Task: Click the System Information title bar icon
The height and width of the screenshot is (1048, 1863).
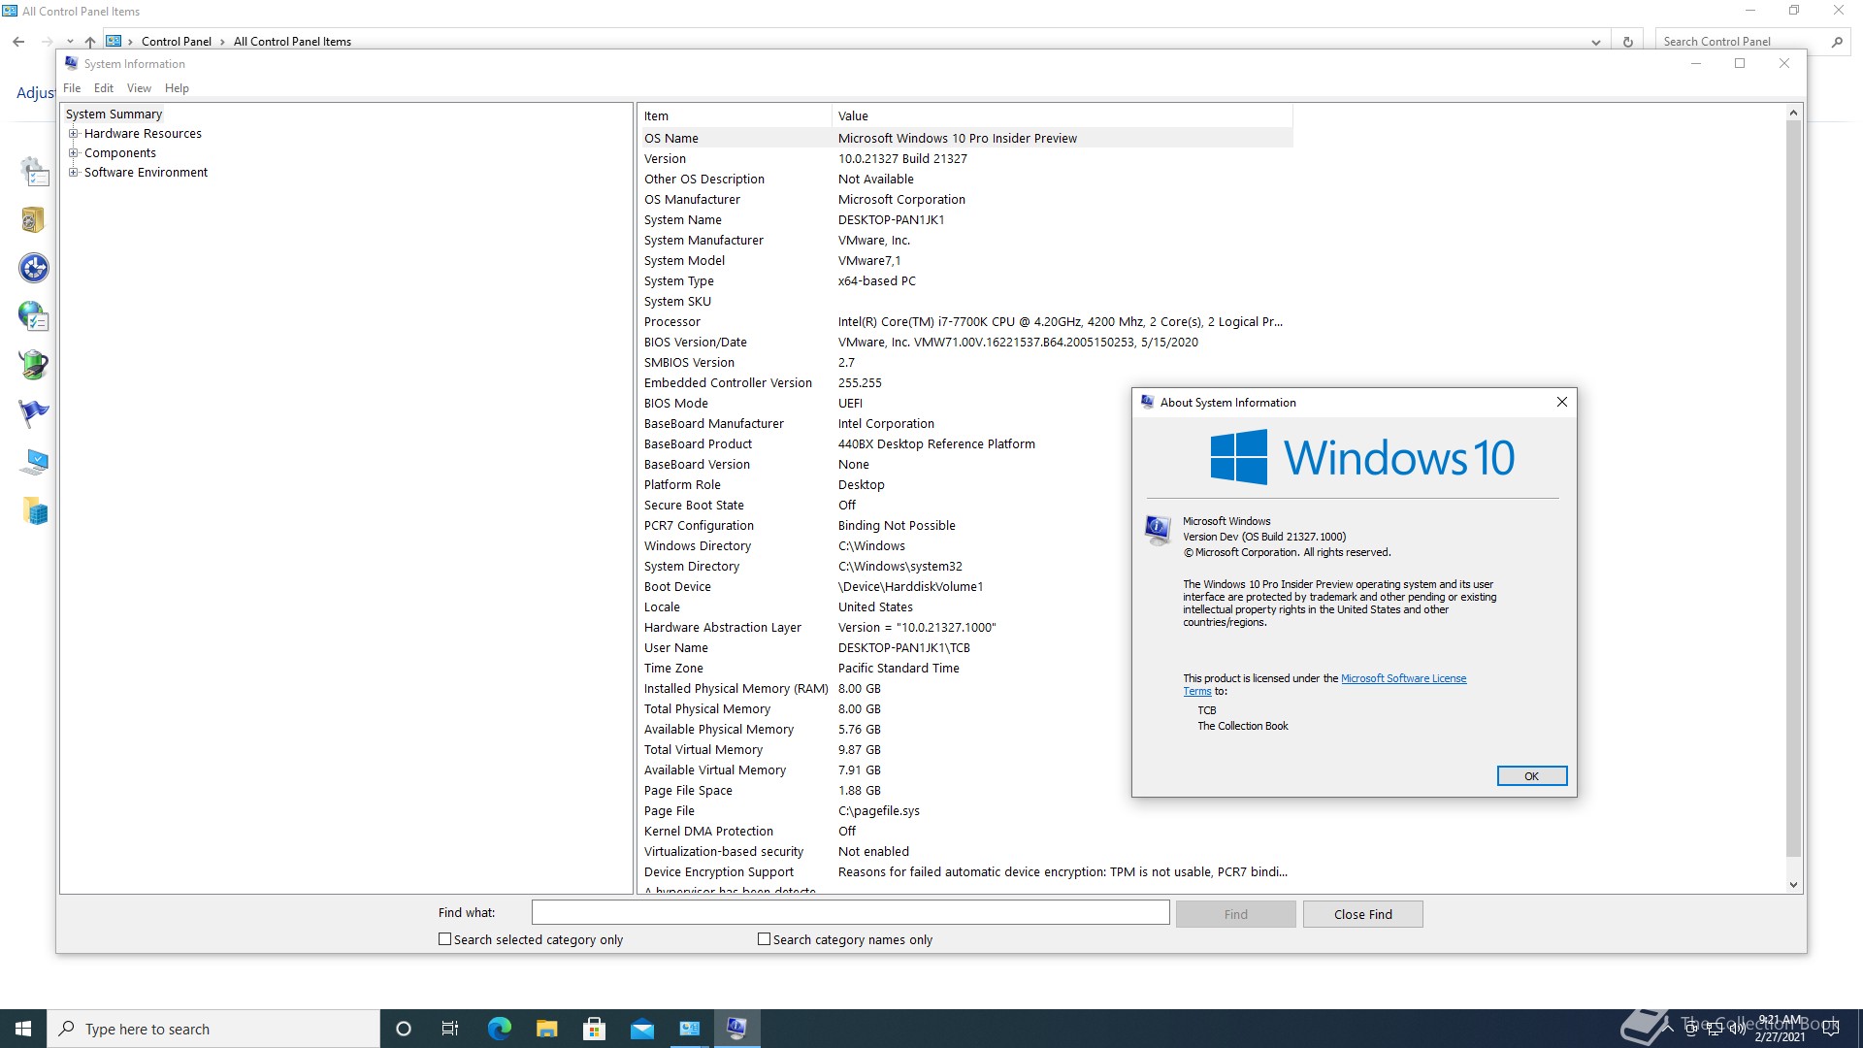Action: [x=71, y=63]
